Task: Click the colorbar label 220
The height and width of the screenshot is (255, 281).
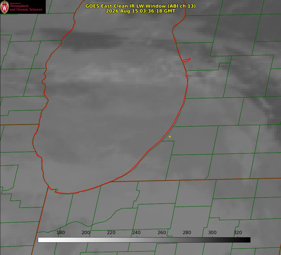Action: 111,232
